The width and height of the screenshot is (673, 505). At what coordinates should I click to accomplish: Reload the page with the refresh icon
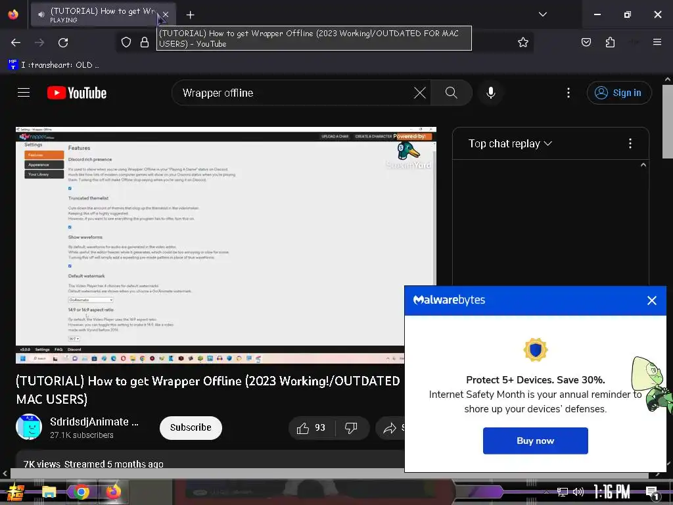click(63, 43)
